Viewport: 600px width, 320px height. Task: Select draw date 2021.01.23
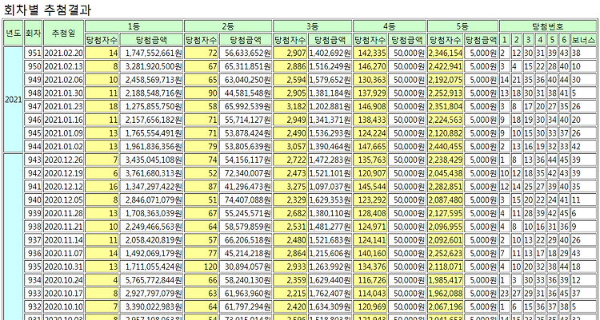coord(63,107)
